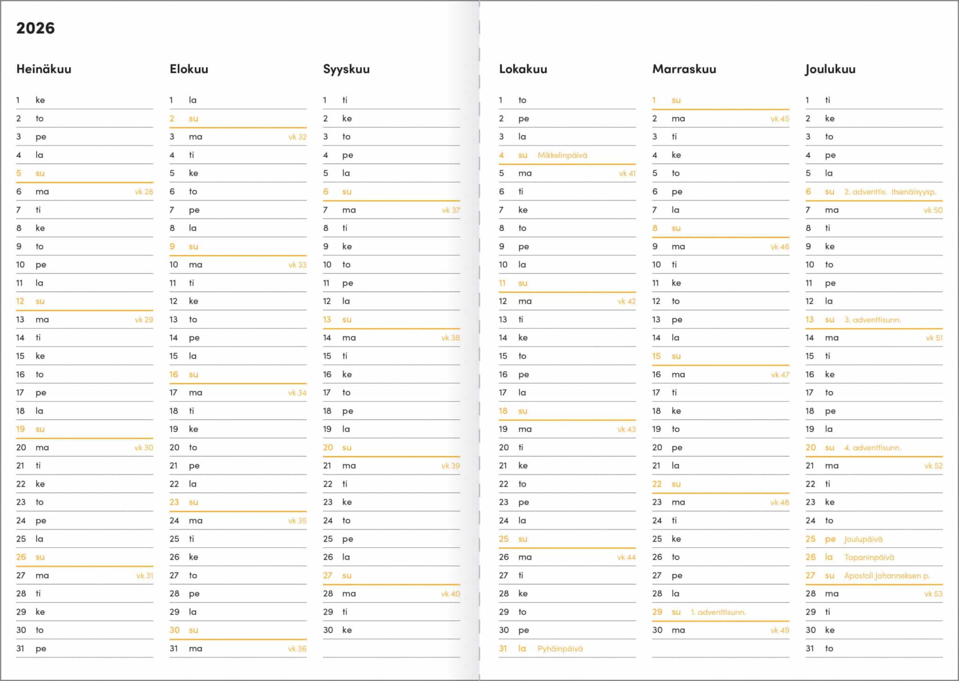Select week label vk 36 in Elokuu
Image resolution: width=959 pixels, height=681 pixels.
(x=297, y=649)
